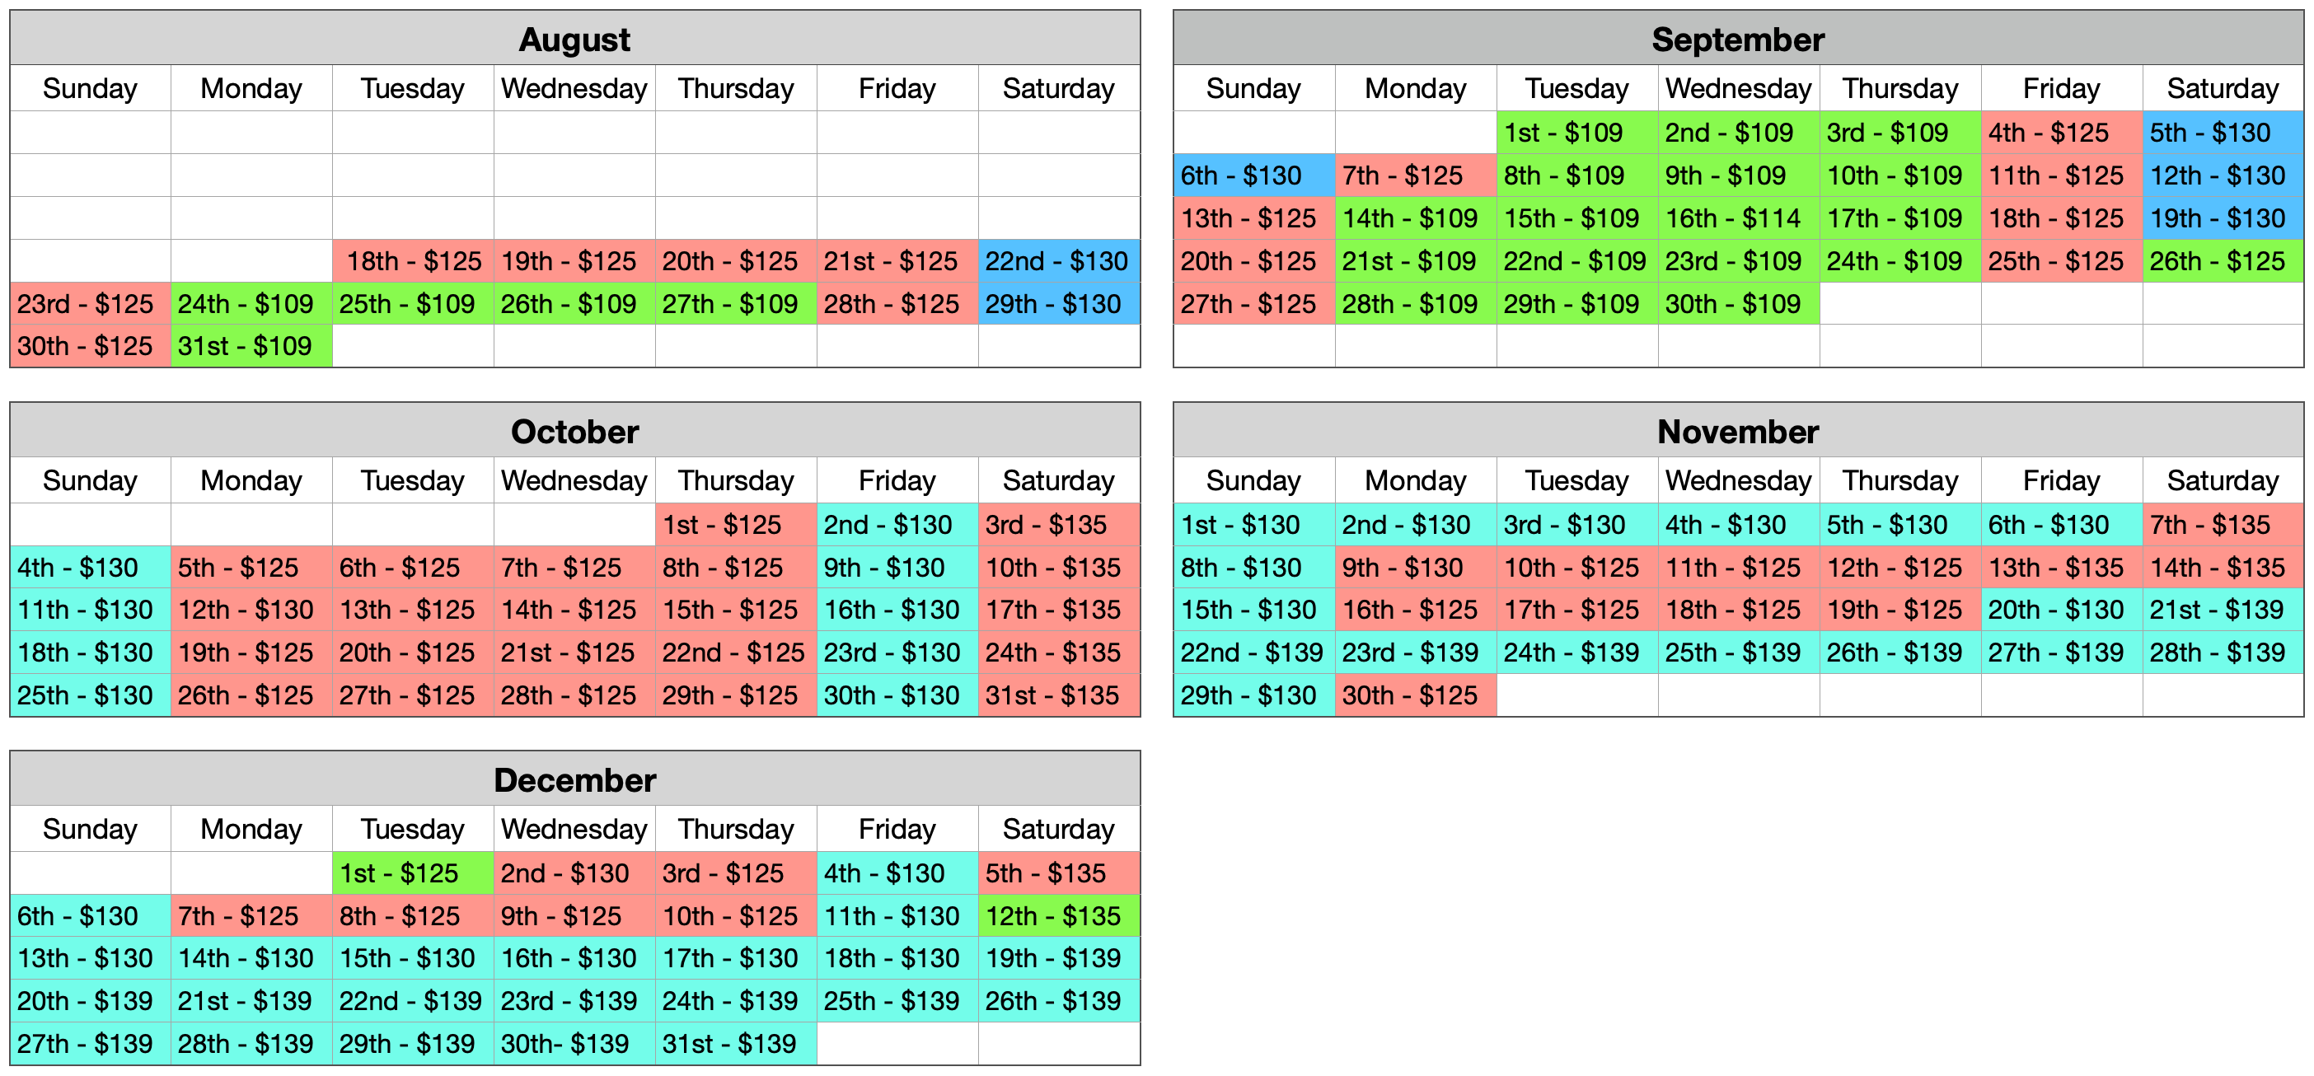Click the October month title header

575,432
